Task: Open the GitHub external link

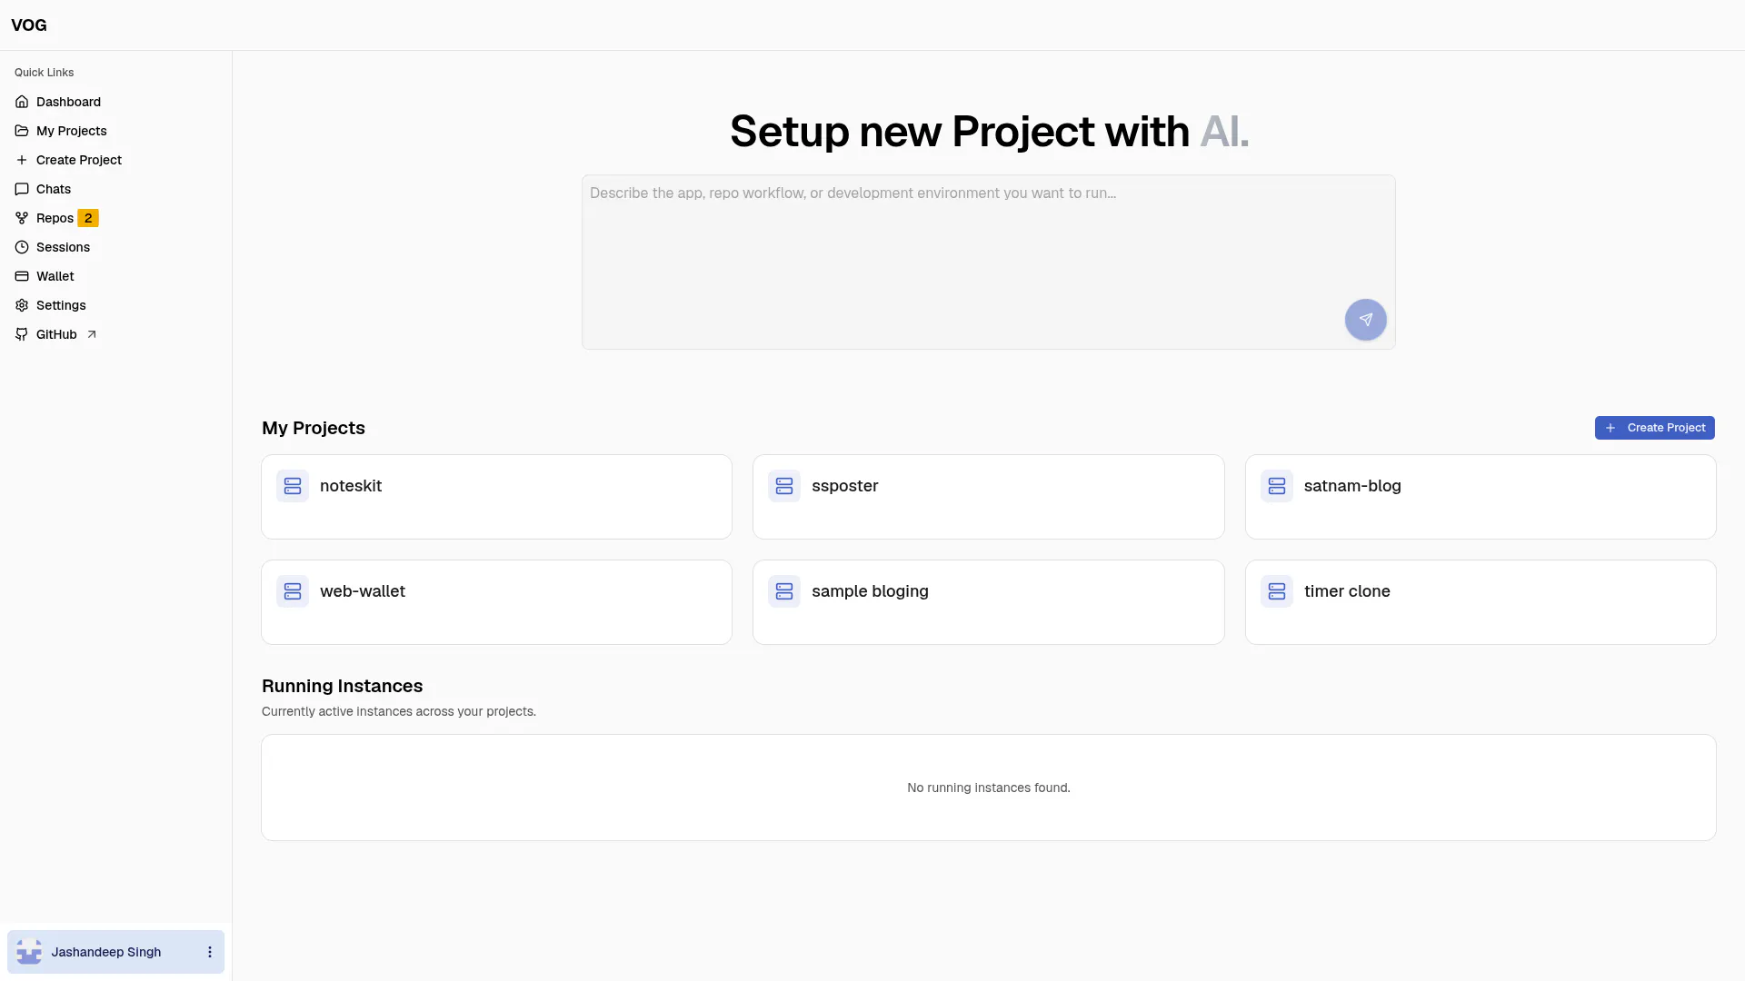Action: pyautogui.click(x=56, y=334)
